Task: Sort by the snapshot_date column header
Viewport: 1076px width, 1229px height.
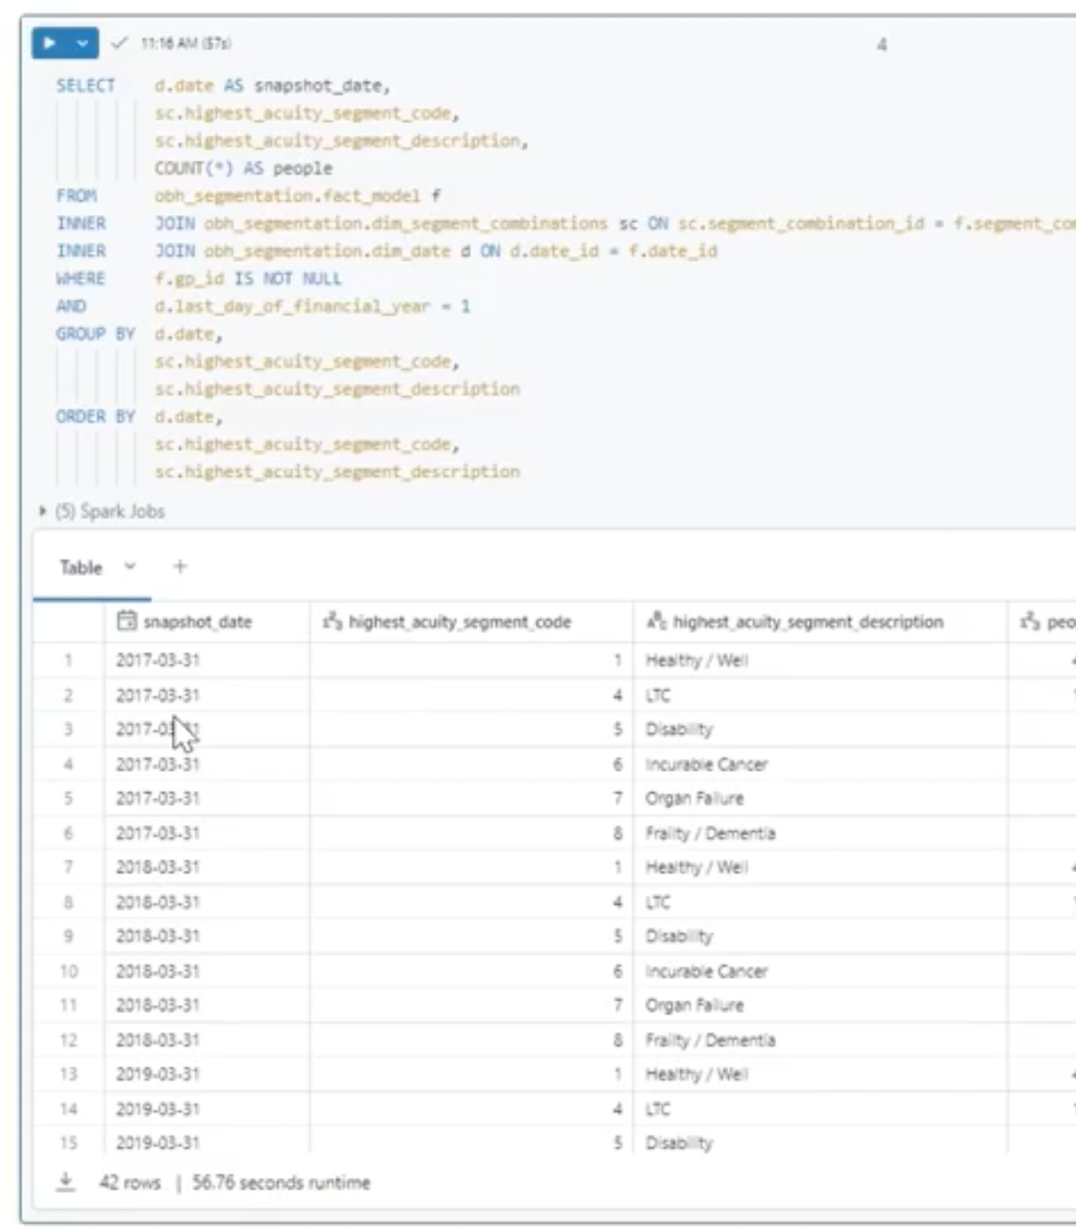Action: [x=197, y=621]
